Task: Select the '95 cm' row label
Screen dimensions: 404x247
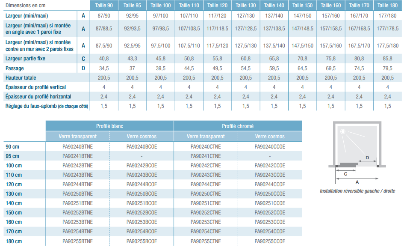Action: [x=12, y=156]
